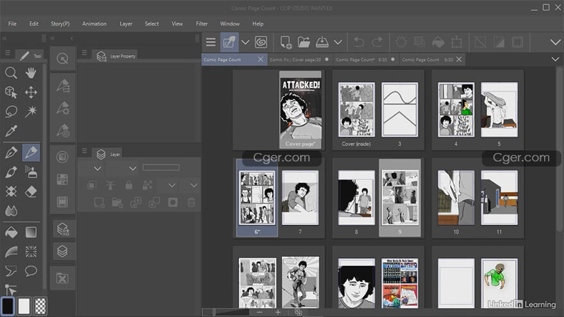Select the page 7 thumbnail
The width and height of the screenshot is (564, 317).
300,198
